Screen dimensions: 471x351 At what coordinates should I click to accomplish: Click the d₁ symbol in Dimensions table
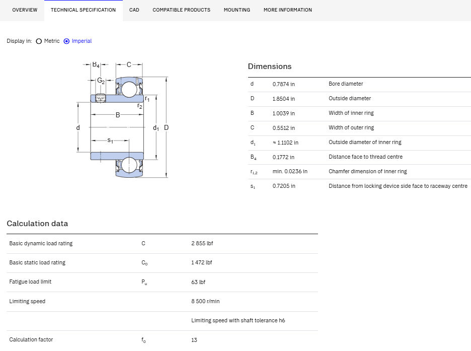click(x=253, y=143)
